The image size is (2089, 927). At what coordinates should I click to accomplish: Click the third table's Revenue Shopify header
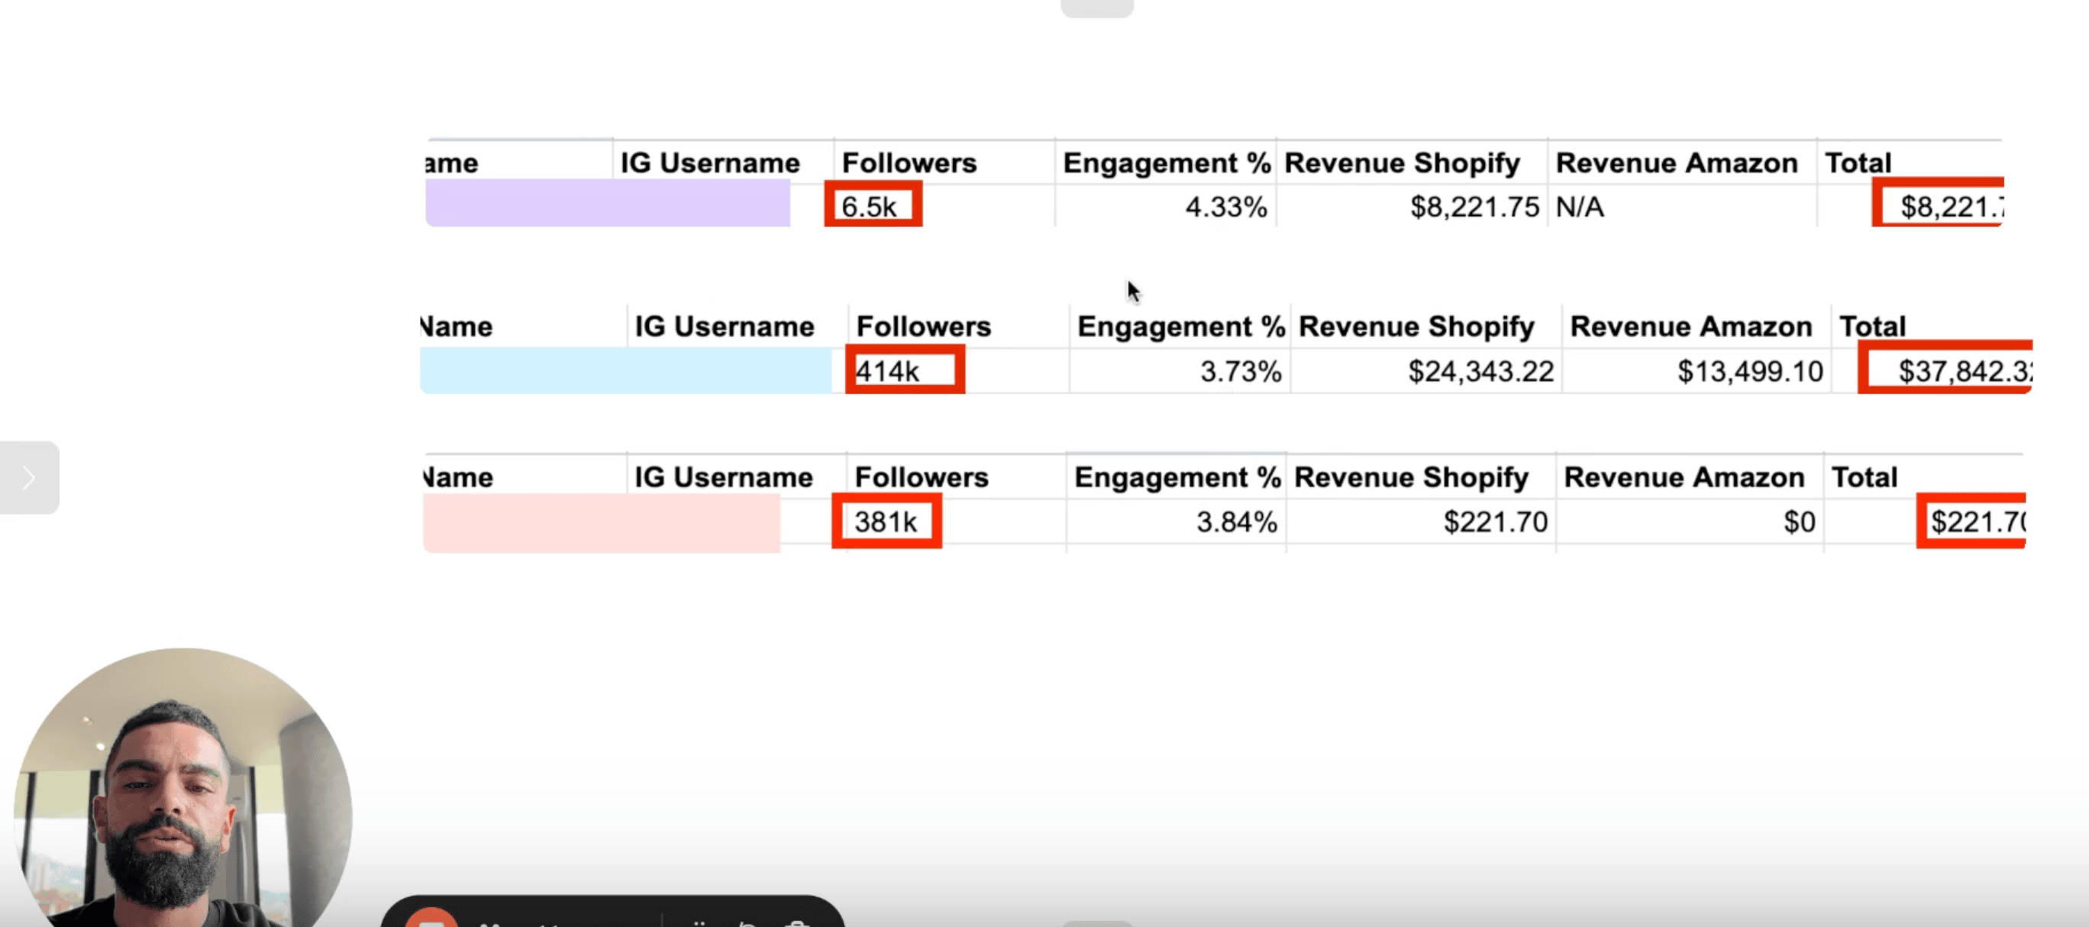point(1411,478)
